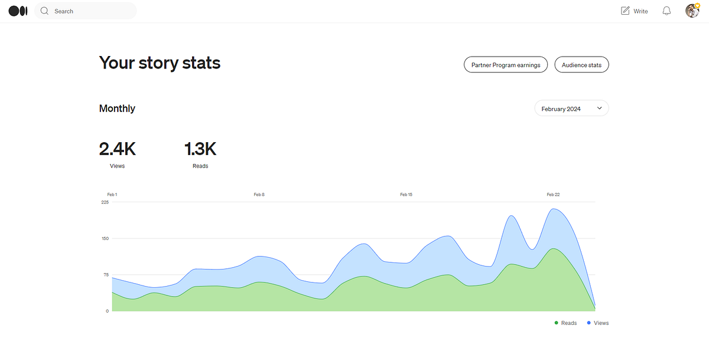Toggle the Views series legend label
This screenshot has width=709, height=345.
click(601, 323)
